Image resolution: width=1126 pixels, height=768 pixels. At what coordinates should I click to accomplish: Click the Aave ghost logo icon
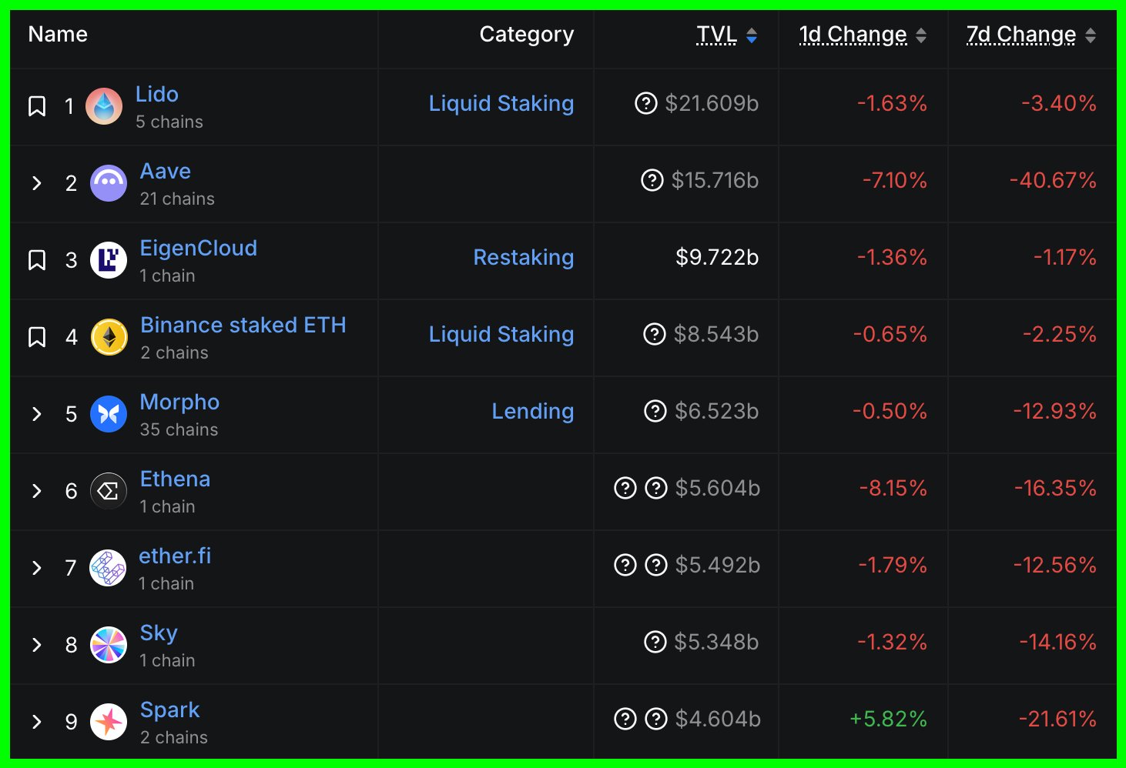point(109,183)
